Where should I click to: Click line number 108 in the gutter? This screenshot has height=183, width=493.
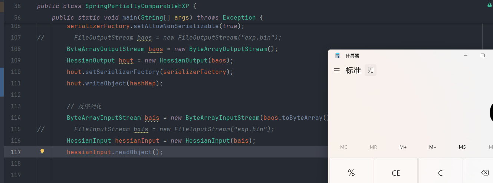pos(16,49)
